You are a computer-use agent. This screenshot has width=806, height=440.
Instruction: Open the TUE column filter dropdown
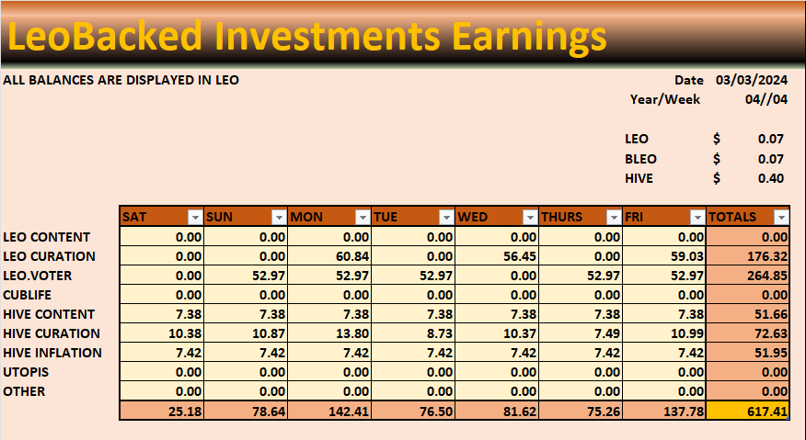446,217
